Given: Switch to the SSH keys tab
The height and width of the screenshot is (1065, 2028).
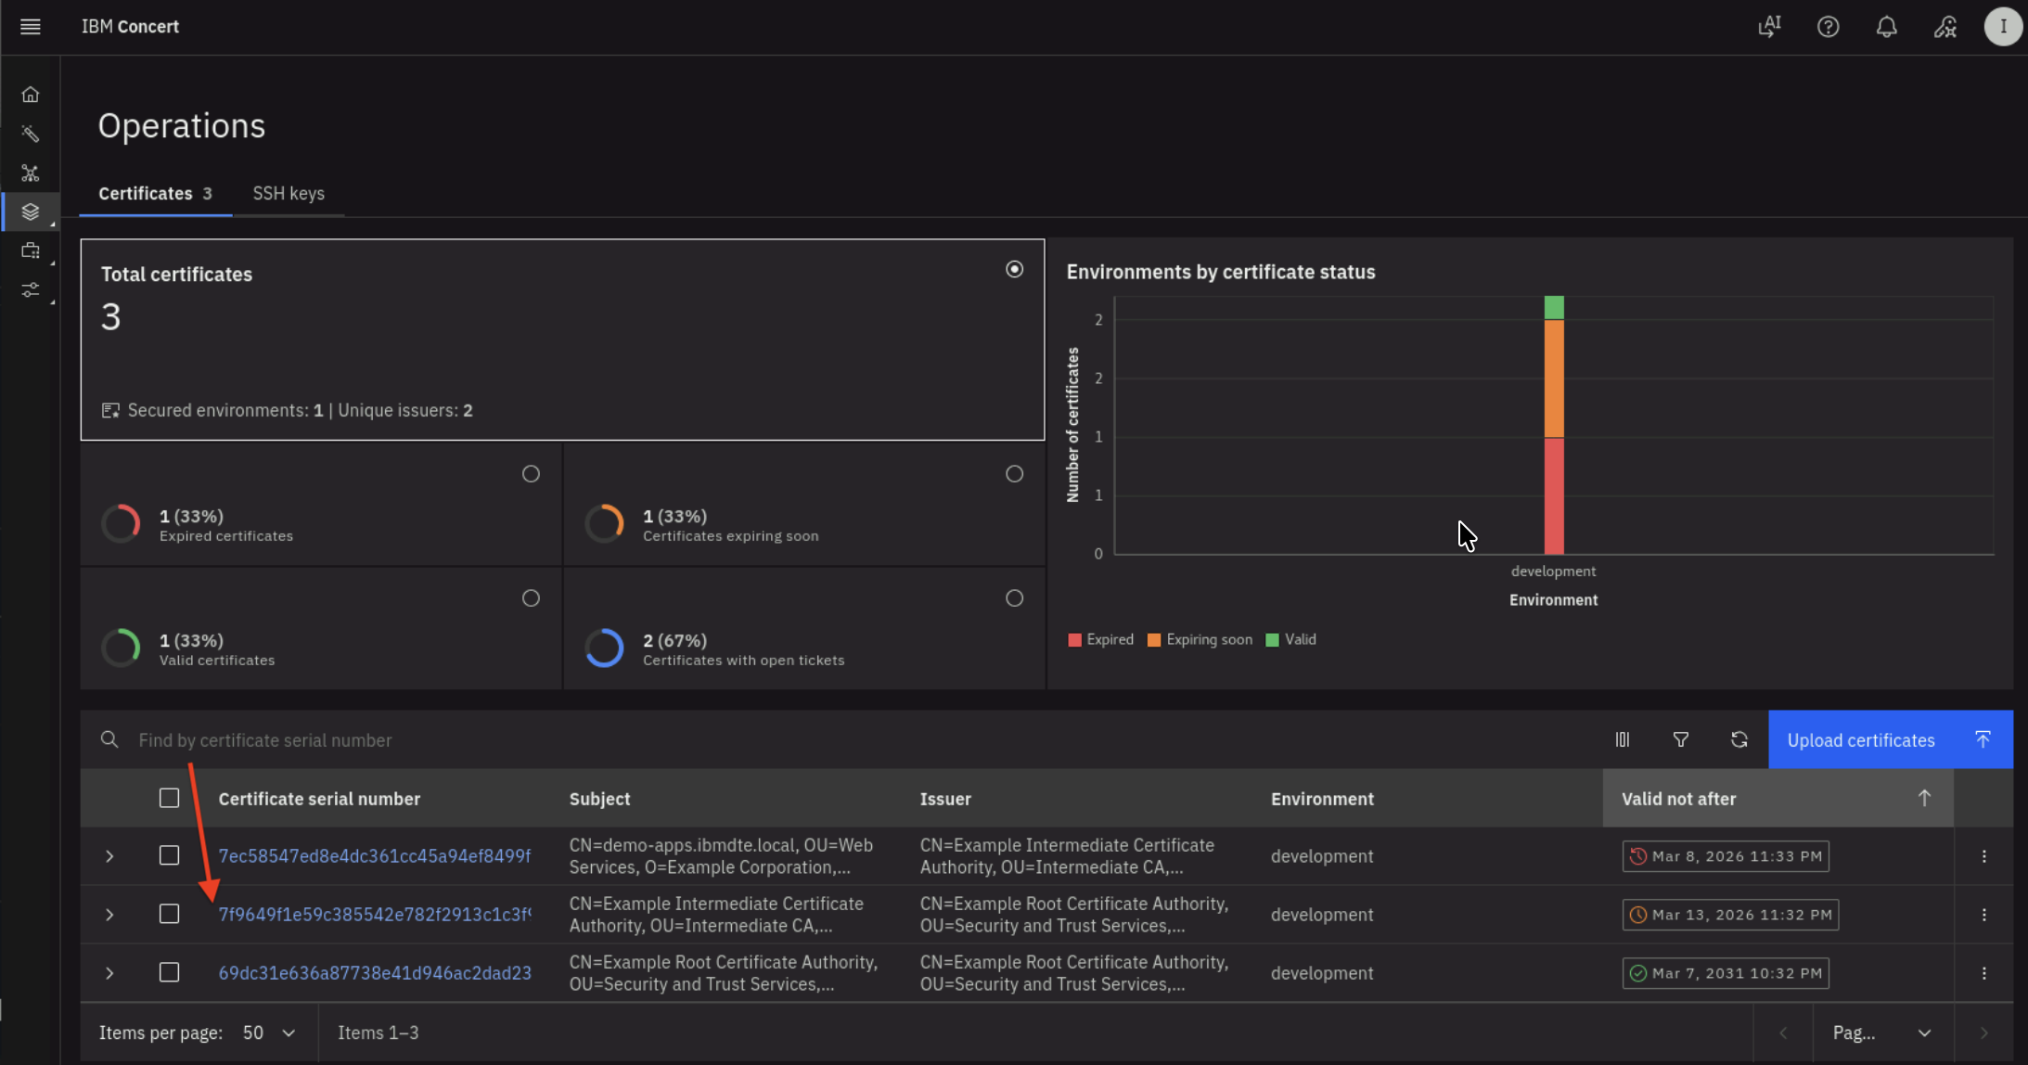Looking at the screenshot, I should 289,193.
